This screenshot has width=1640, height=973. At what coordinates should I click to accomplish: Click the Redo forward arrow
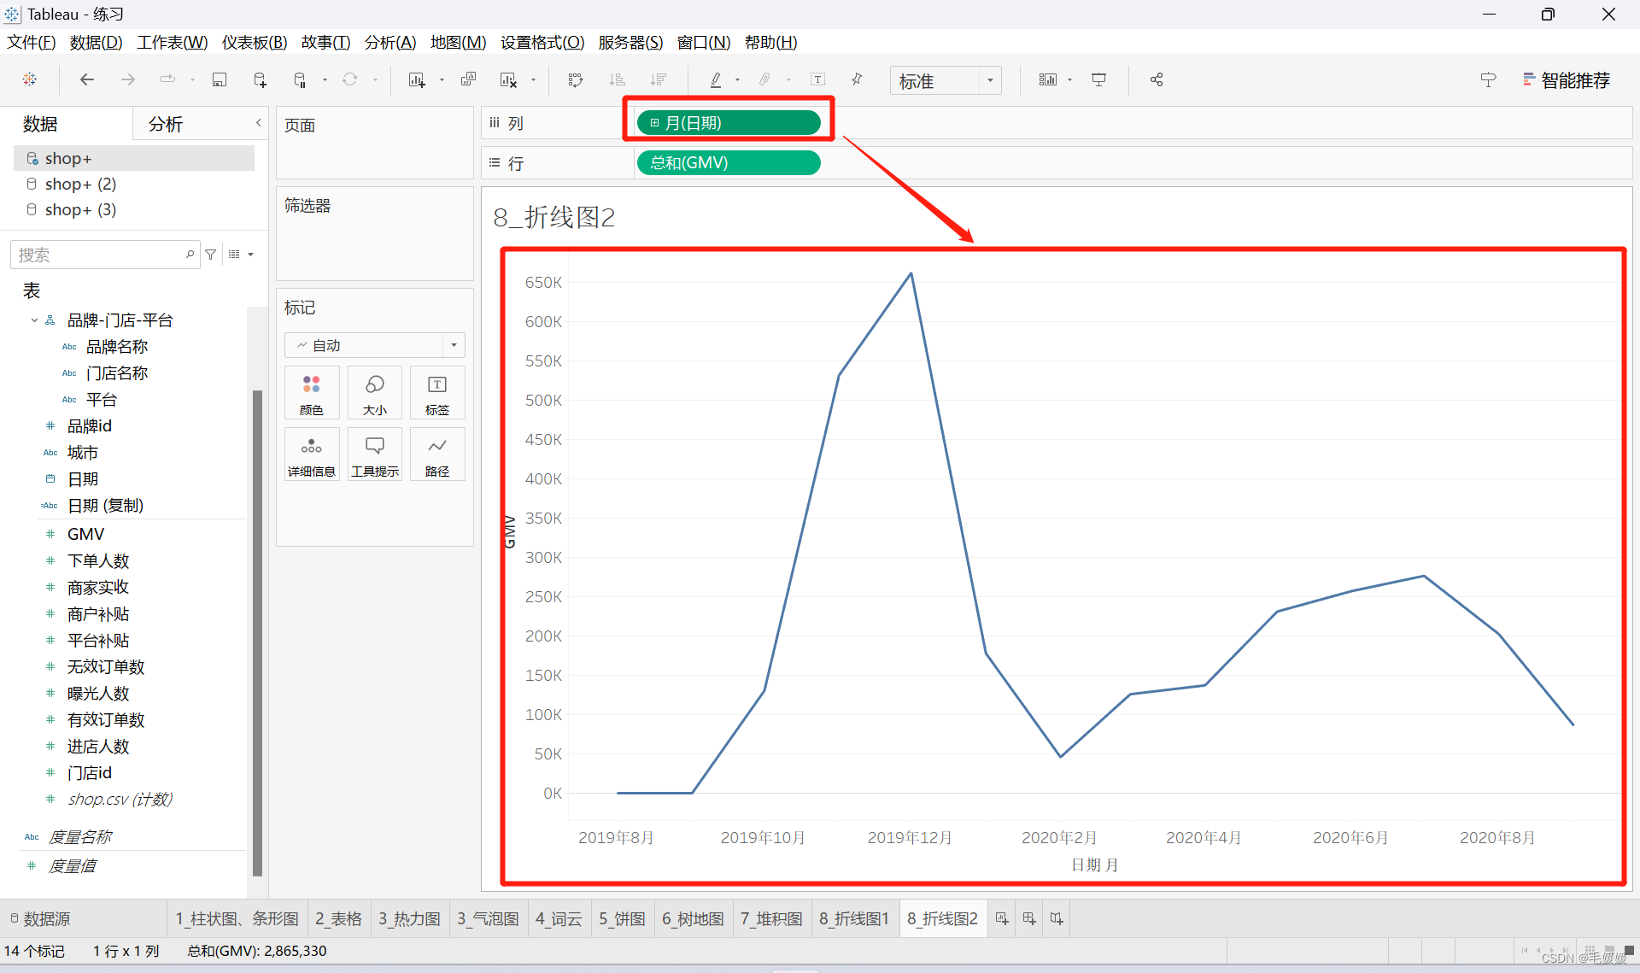127,79
